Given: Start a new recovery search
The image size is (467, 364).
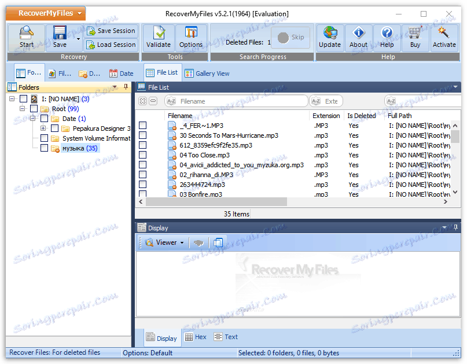Looking at the screenshot, I should (x=26, y=38).
